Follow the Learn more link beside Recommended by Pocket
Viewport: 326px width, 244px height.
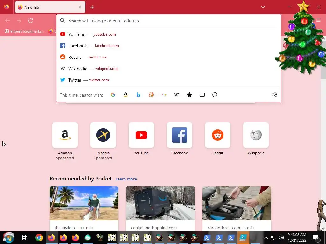click(126, 179)
